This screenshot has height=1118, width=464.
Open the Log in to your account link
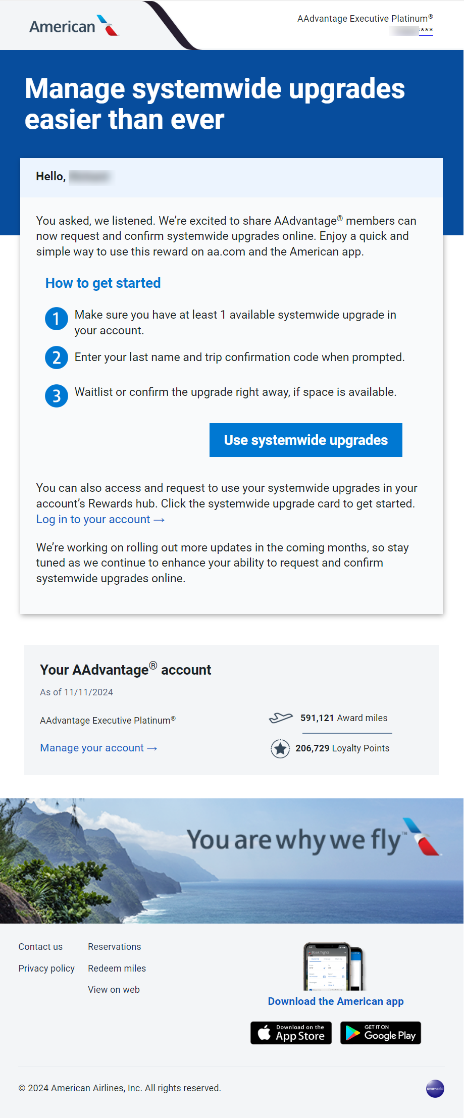tap(100, 519)
